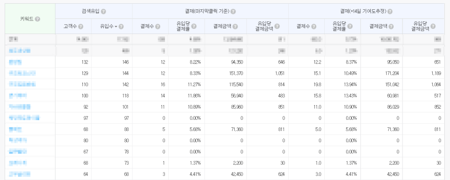450x180 pixels.
Task: Open keyword link in row with 144 visits
Action: tap(22, 73)
